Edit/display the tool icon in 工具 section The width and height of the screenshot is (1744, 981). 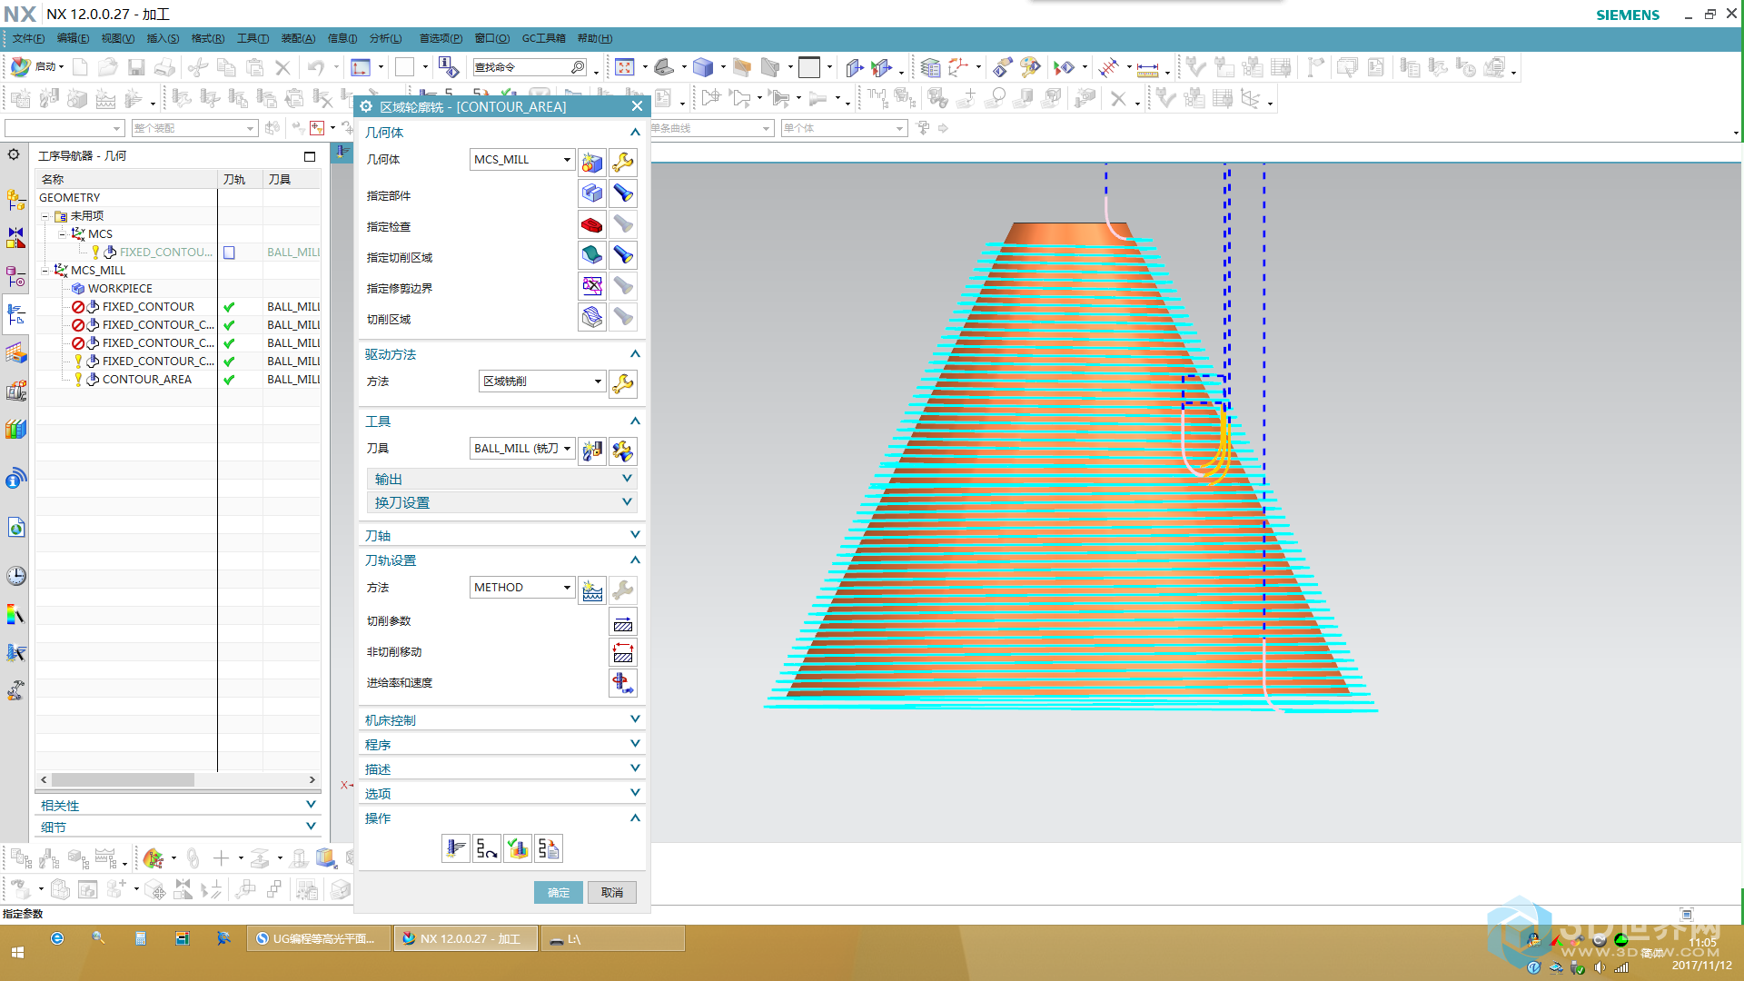click(x=623, y=451)
